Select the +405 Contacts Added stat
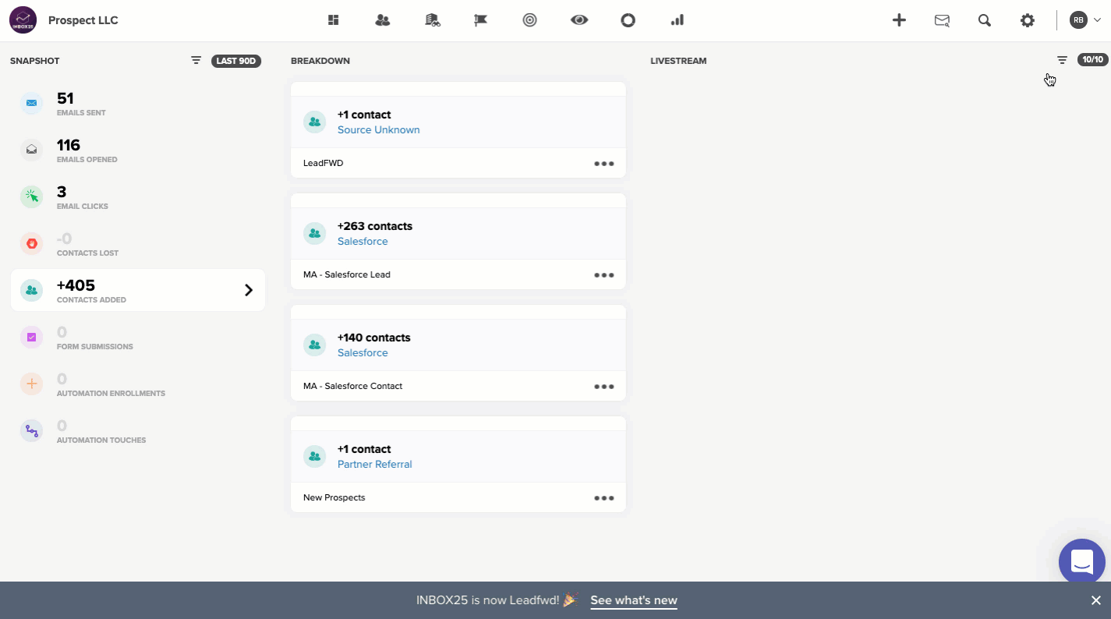 138,290
